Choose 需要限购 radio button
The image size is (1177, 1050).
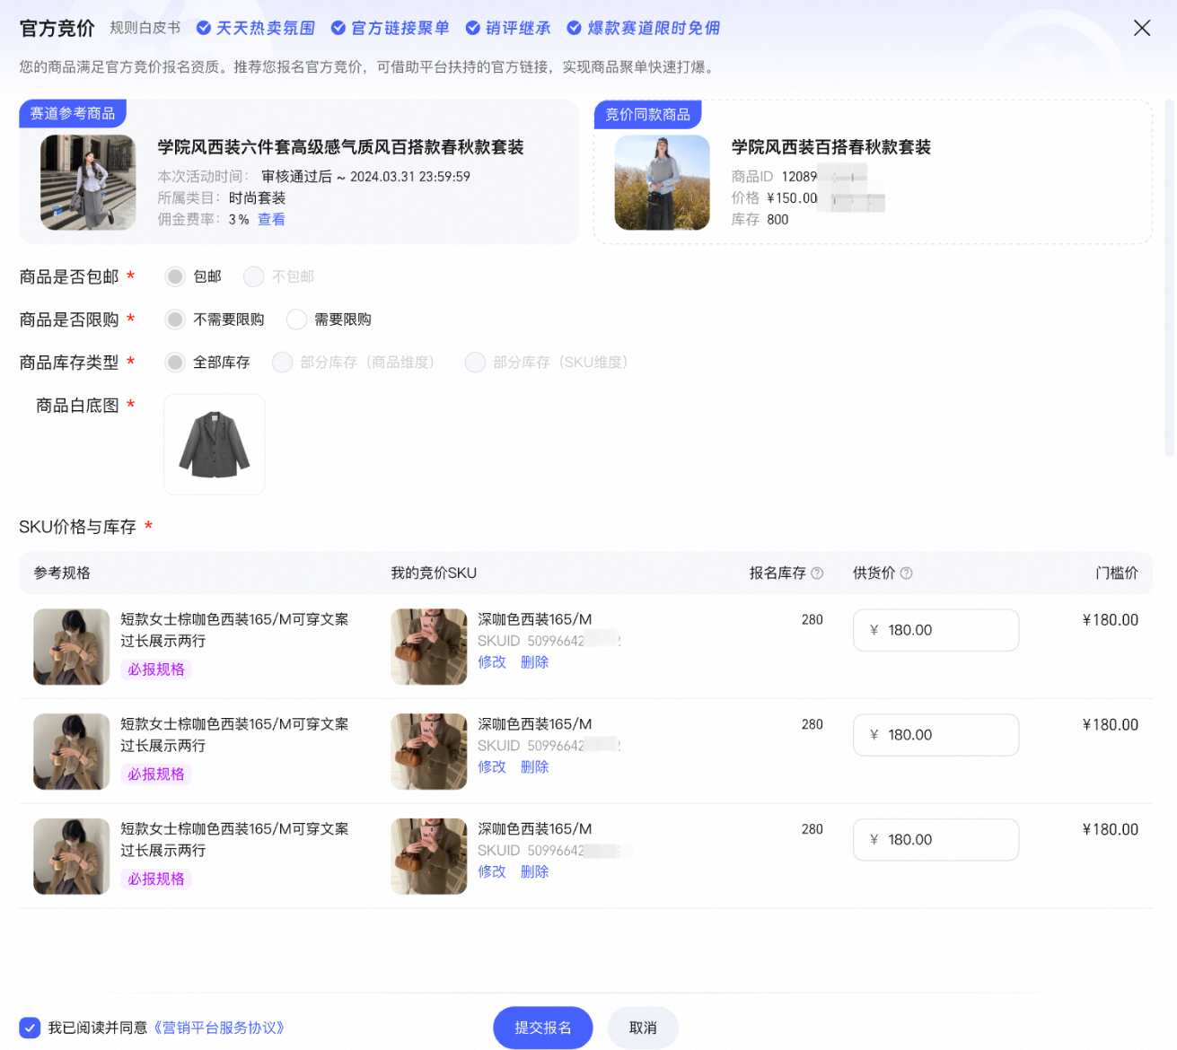point(296,319)
